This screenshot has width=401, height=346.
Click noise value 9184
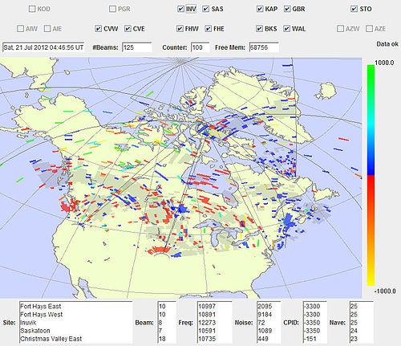(265, 315)
